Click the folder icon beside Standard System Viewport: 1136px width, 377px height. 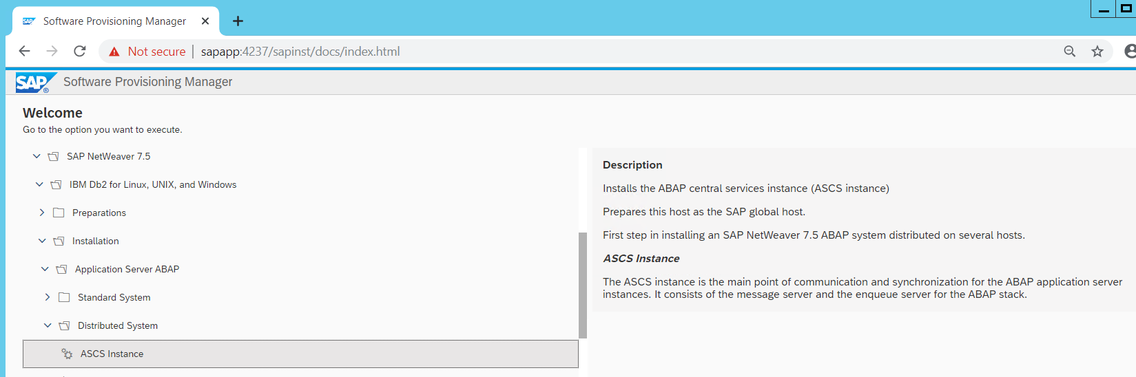tap(65, 297)
